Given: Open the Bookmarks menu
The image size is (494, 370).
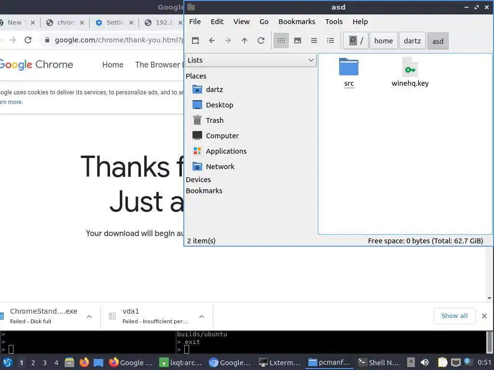Looking at the screenshot, I should tap(297, 22).
